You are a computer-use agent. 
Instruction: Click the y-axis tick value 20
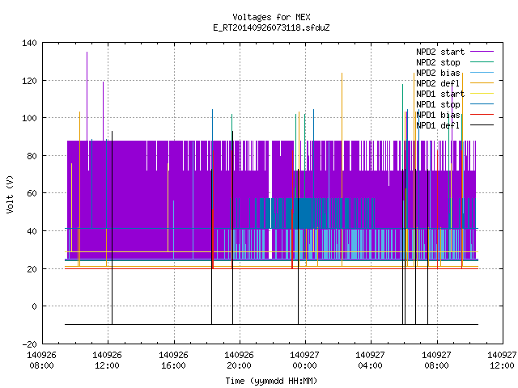[x=32, y=269]
